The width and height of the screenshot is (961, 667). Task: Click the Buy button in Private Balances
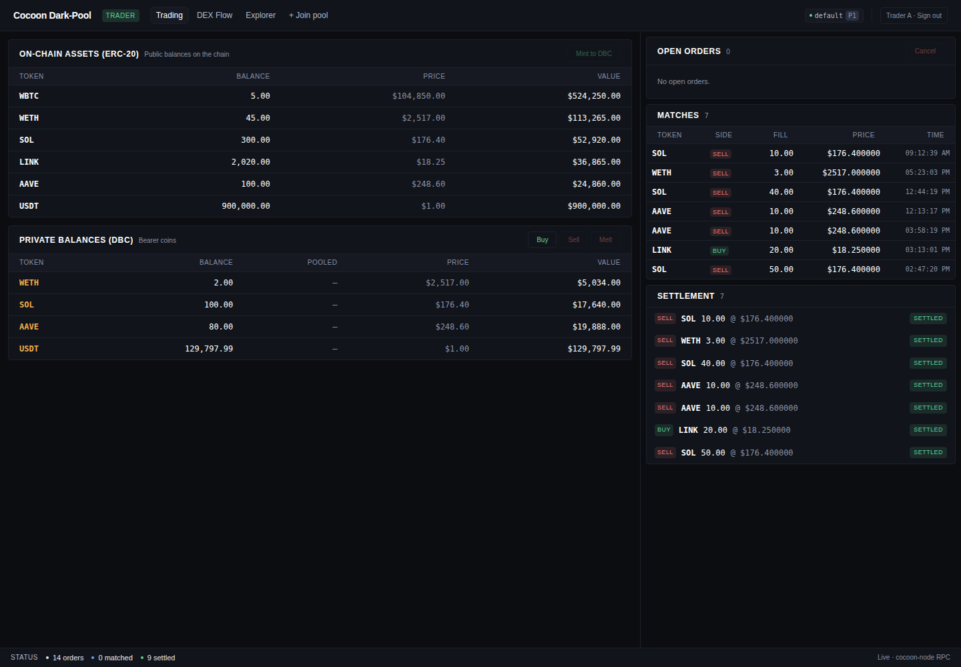point(542,239)
